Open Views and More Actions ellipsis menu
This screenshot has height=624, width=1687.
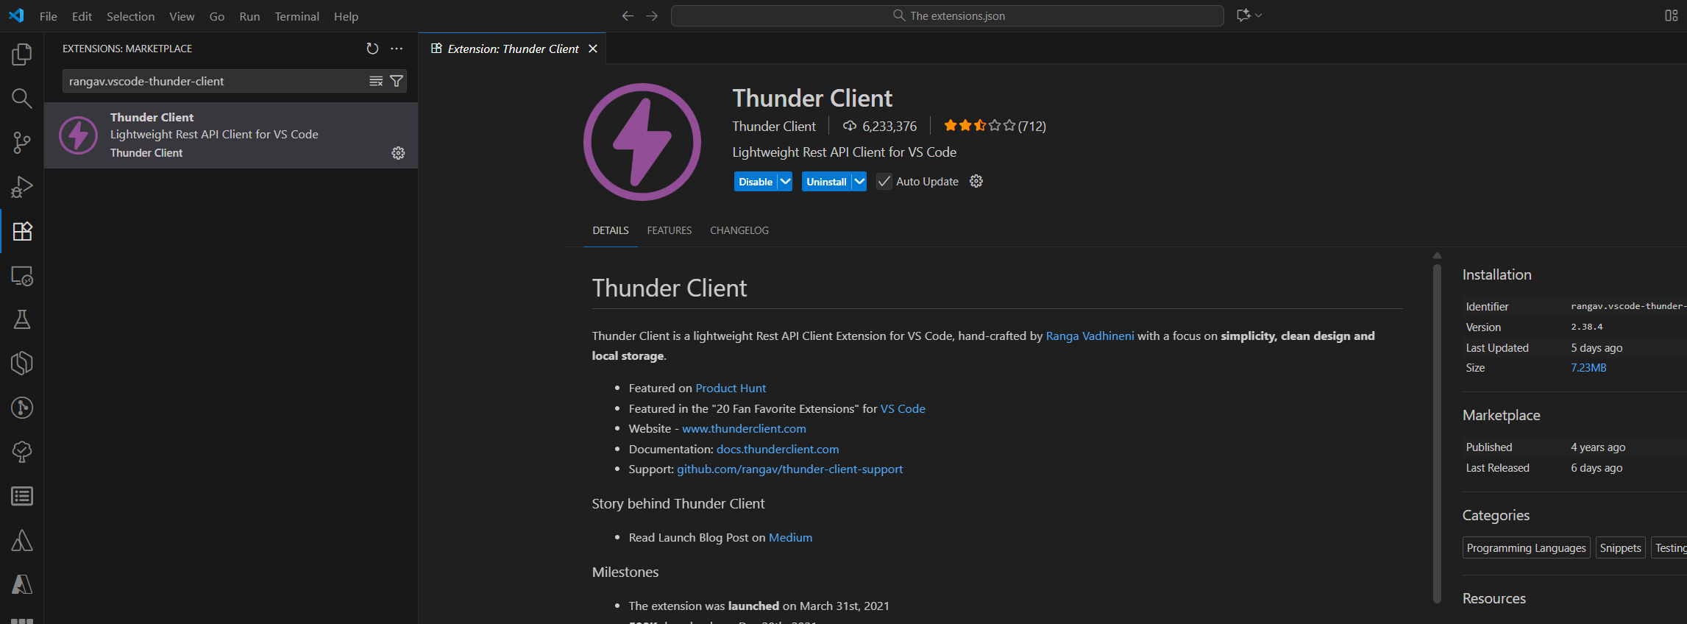[397, 49]
